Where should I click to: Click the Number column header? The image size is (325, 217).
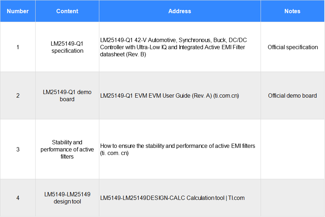18,11
